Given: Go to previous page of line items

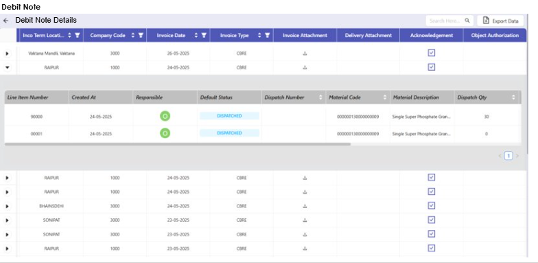Looking at the screenshot, I should (x=500, y=156).
